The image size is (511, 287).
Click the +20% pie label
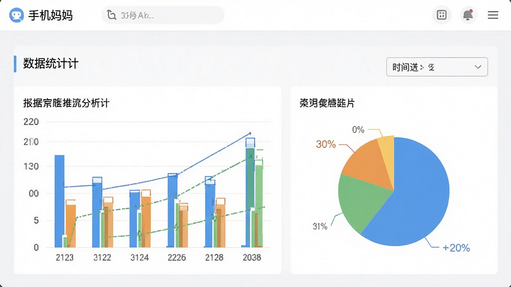click(x=456, y=248)
